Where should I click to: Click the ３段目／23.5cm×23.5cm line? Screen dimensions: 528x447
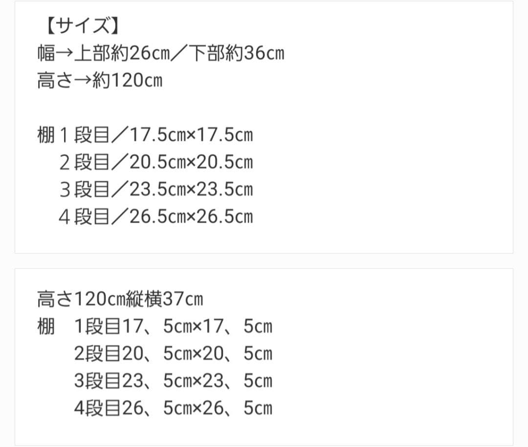[156, 190]
